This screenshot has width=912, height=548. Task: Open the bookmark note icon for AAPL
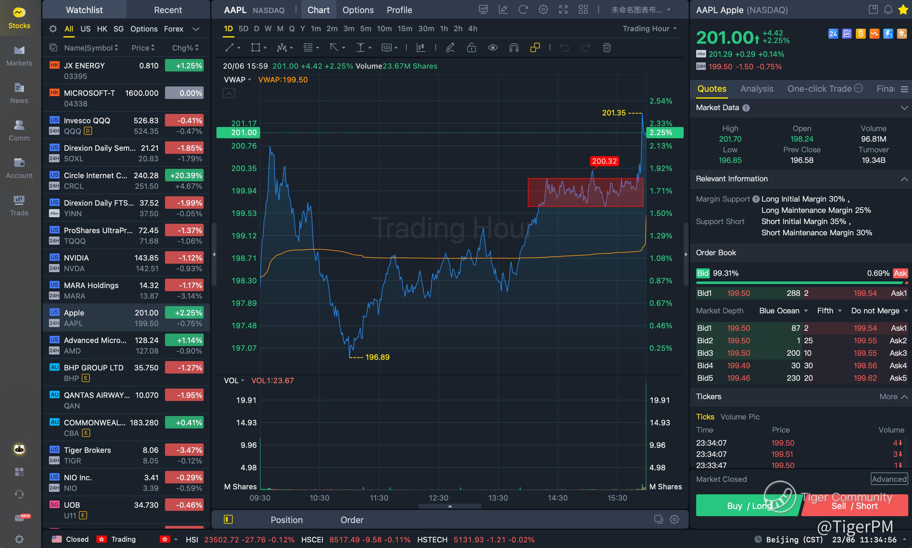pyautogui.click(x=873, y=10)
